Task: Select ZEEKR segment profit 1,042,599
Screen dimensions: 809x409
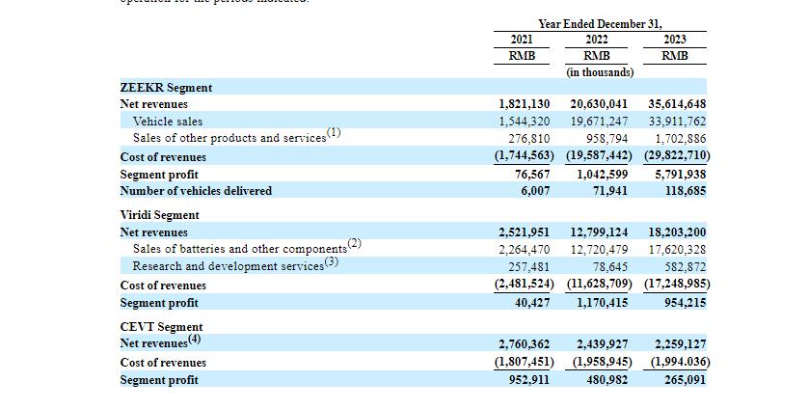Action: [x=603, y=175]
